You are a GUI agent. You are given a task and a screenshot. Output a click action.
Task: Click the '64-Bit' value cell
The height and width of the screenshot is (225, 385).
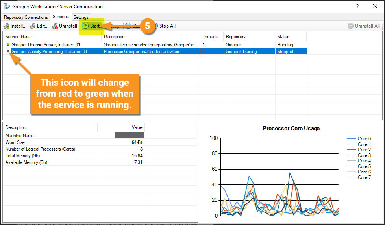pos(137,142)
